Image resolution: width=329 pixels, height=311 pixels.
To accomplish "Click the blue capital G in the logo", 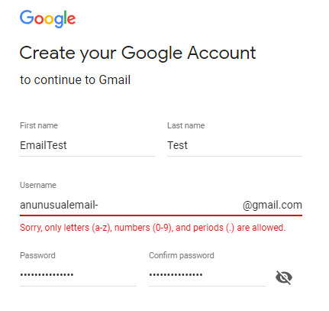I will point(27,18).
